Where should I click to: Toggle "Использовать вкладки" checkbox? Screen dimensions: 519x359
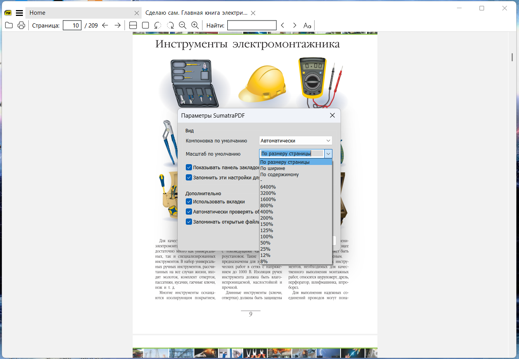click(x=189, y=202)
